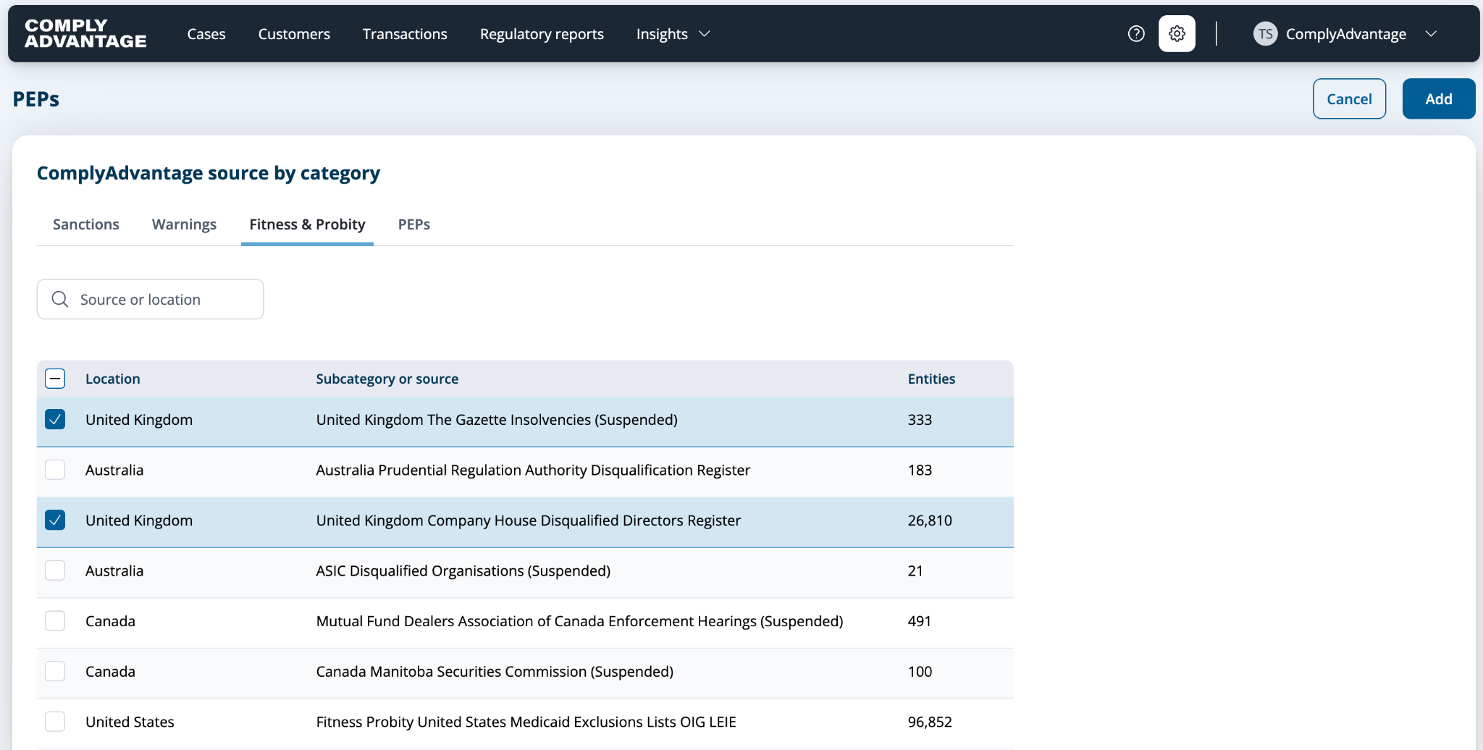1483x750 pixels.
Task: Focus the Source or location search field
Action: (151, 299)
